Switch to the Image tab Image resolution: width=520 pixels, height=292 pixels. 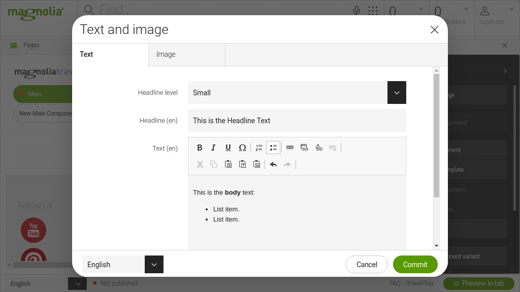click(187, 55)
